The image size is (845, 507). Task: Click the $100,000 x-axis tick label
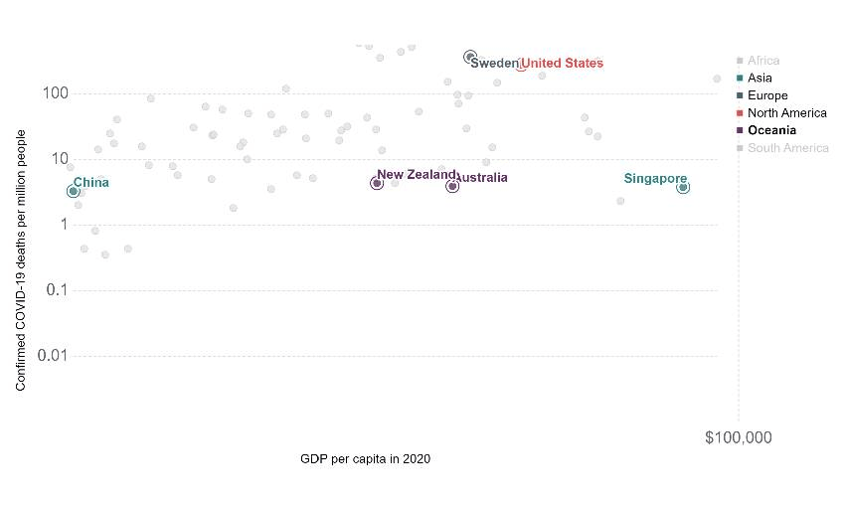pos(738,437)
